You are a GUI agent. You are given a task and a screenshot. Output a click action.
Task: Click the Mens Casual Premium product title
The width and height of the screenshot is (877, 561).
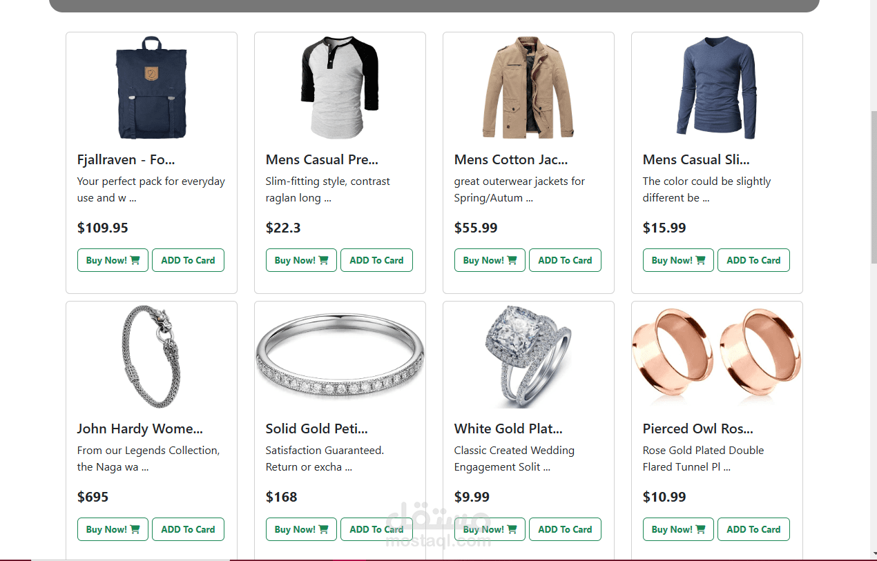pos(322,159)
